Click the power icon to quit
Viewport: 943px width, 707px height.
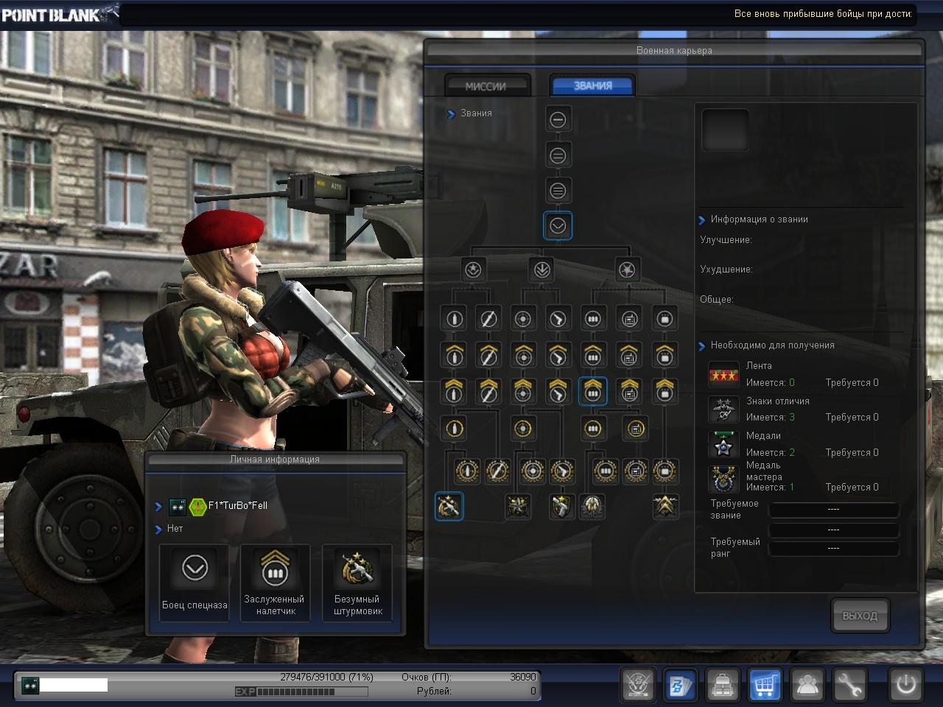pos(905,686)
